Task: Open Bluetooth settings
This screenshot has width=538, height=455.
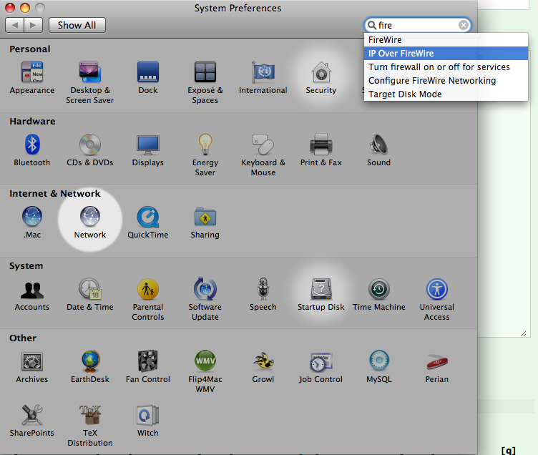Action: (x=32, y=145)
